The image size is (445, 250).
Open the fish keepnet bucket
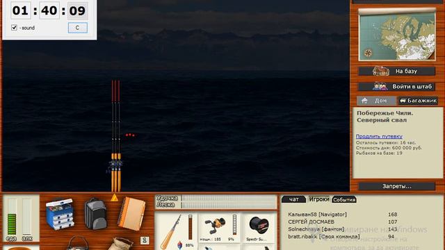[x=77, y=243]
